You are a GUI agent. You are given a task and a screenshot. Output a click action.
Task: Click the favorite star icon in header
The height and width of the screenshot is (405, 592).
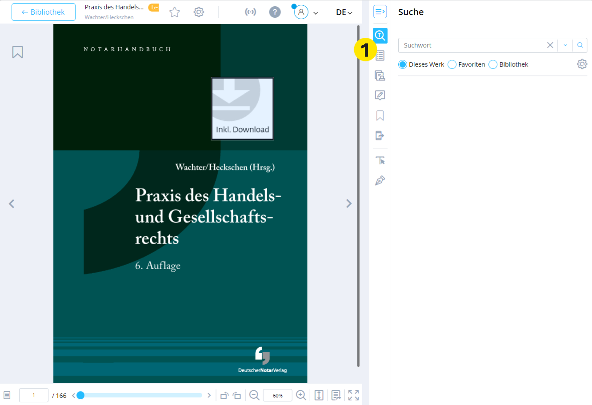pyautogui.click(x=175, y=12)
